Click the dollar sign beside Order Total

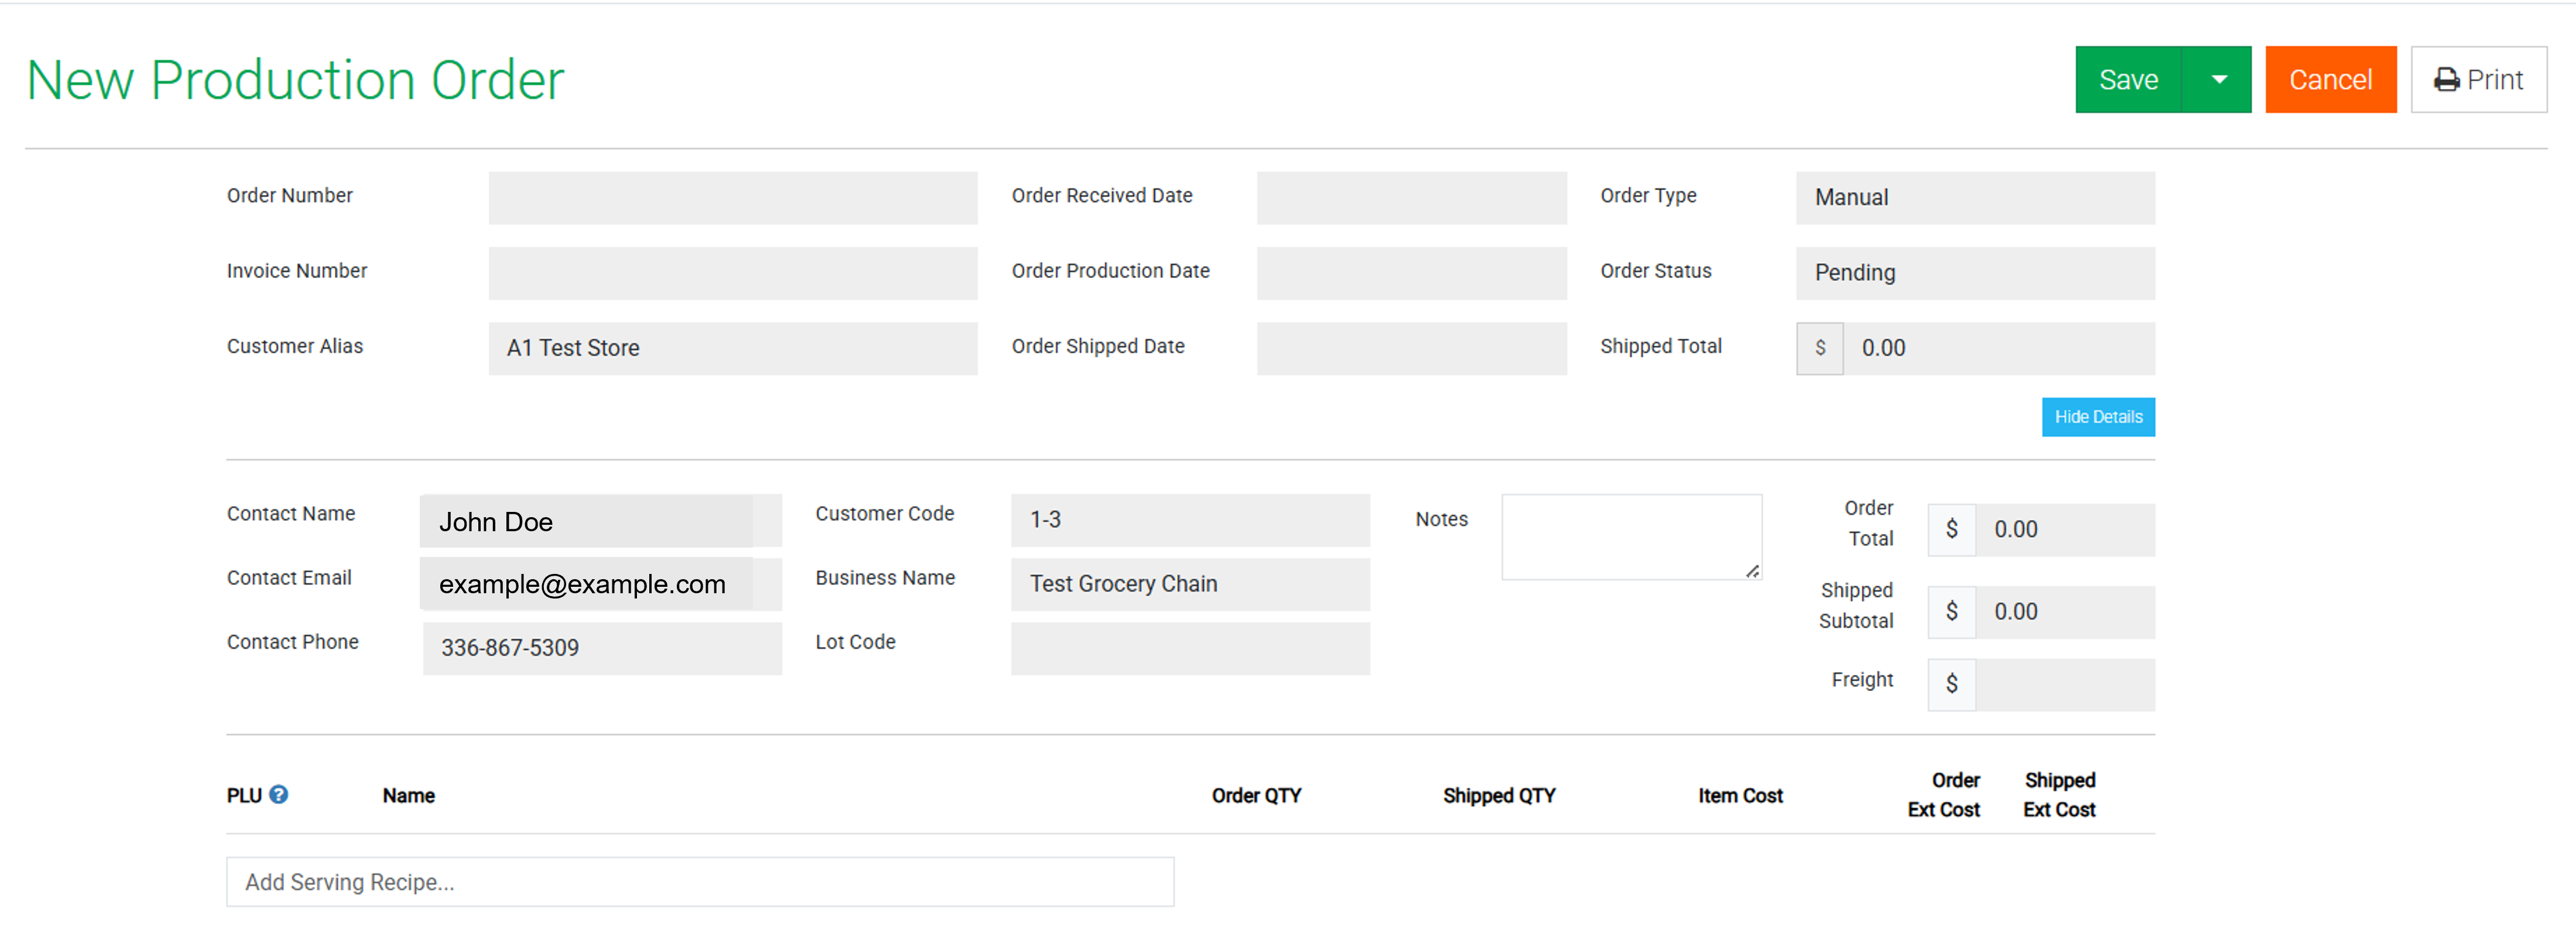click(1951, 529)
